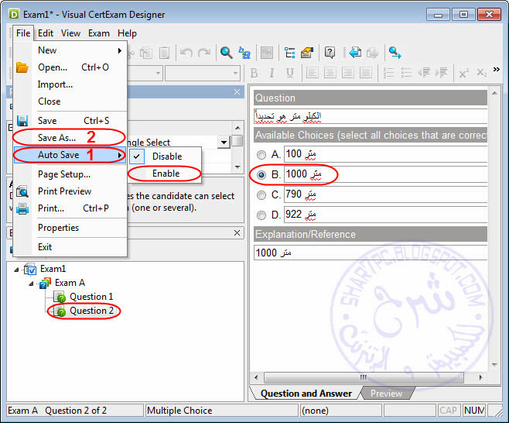Click the Question text field
509x423 pixels.
pyautogui.click(x=371, y=116)
